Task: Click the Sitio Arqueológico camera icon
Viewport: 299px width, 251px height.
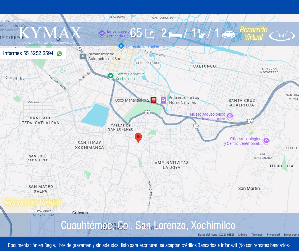Action: pos(266,140)
